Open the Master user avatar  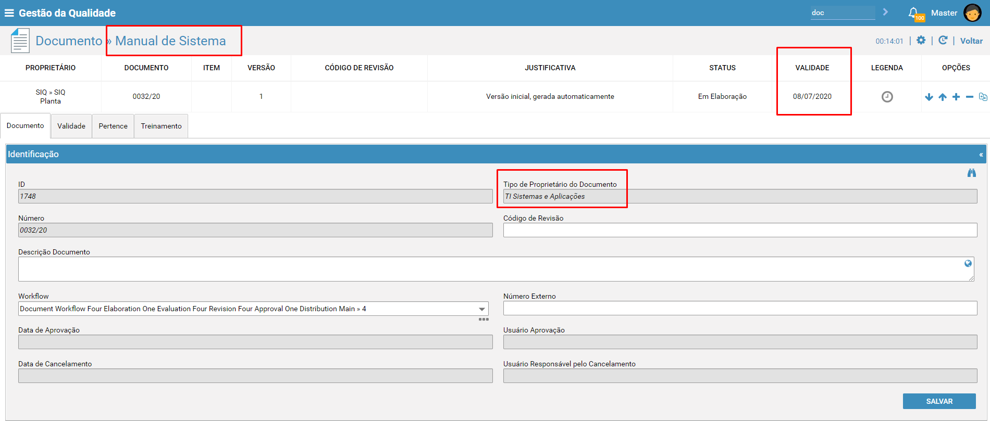[972, 13]
